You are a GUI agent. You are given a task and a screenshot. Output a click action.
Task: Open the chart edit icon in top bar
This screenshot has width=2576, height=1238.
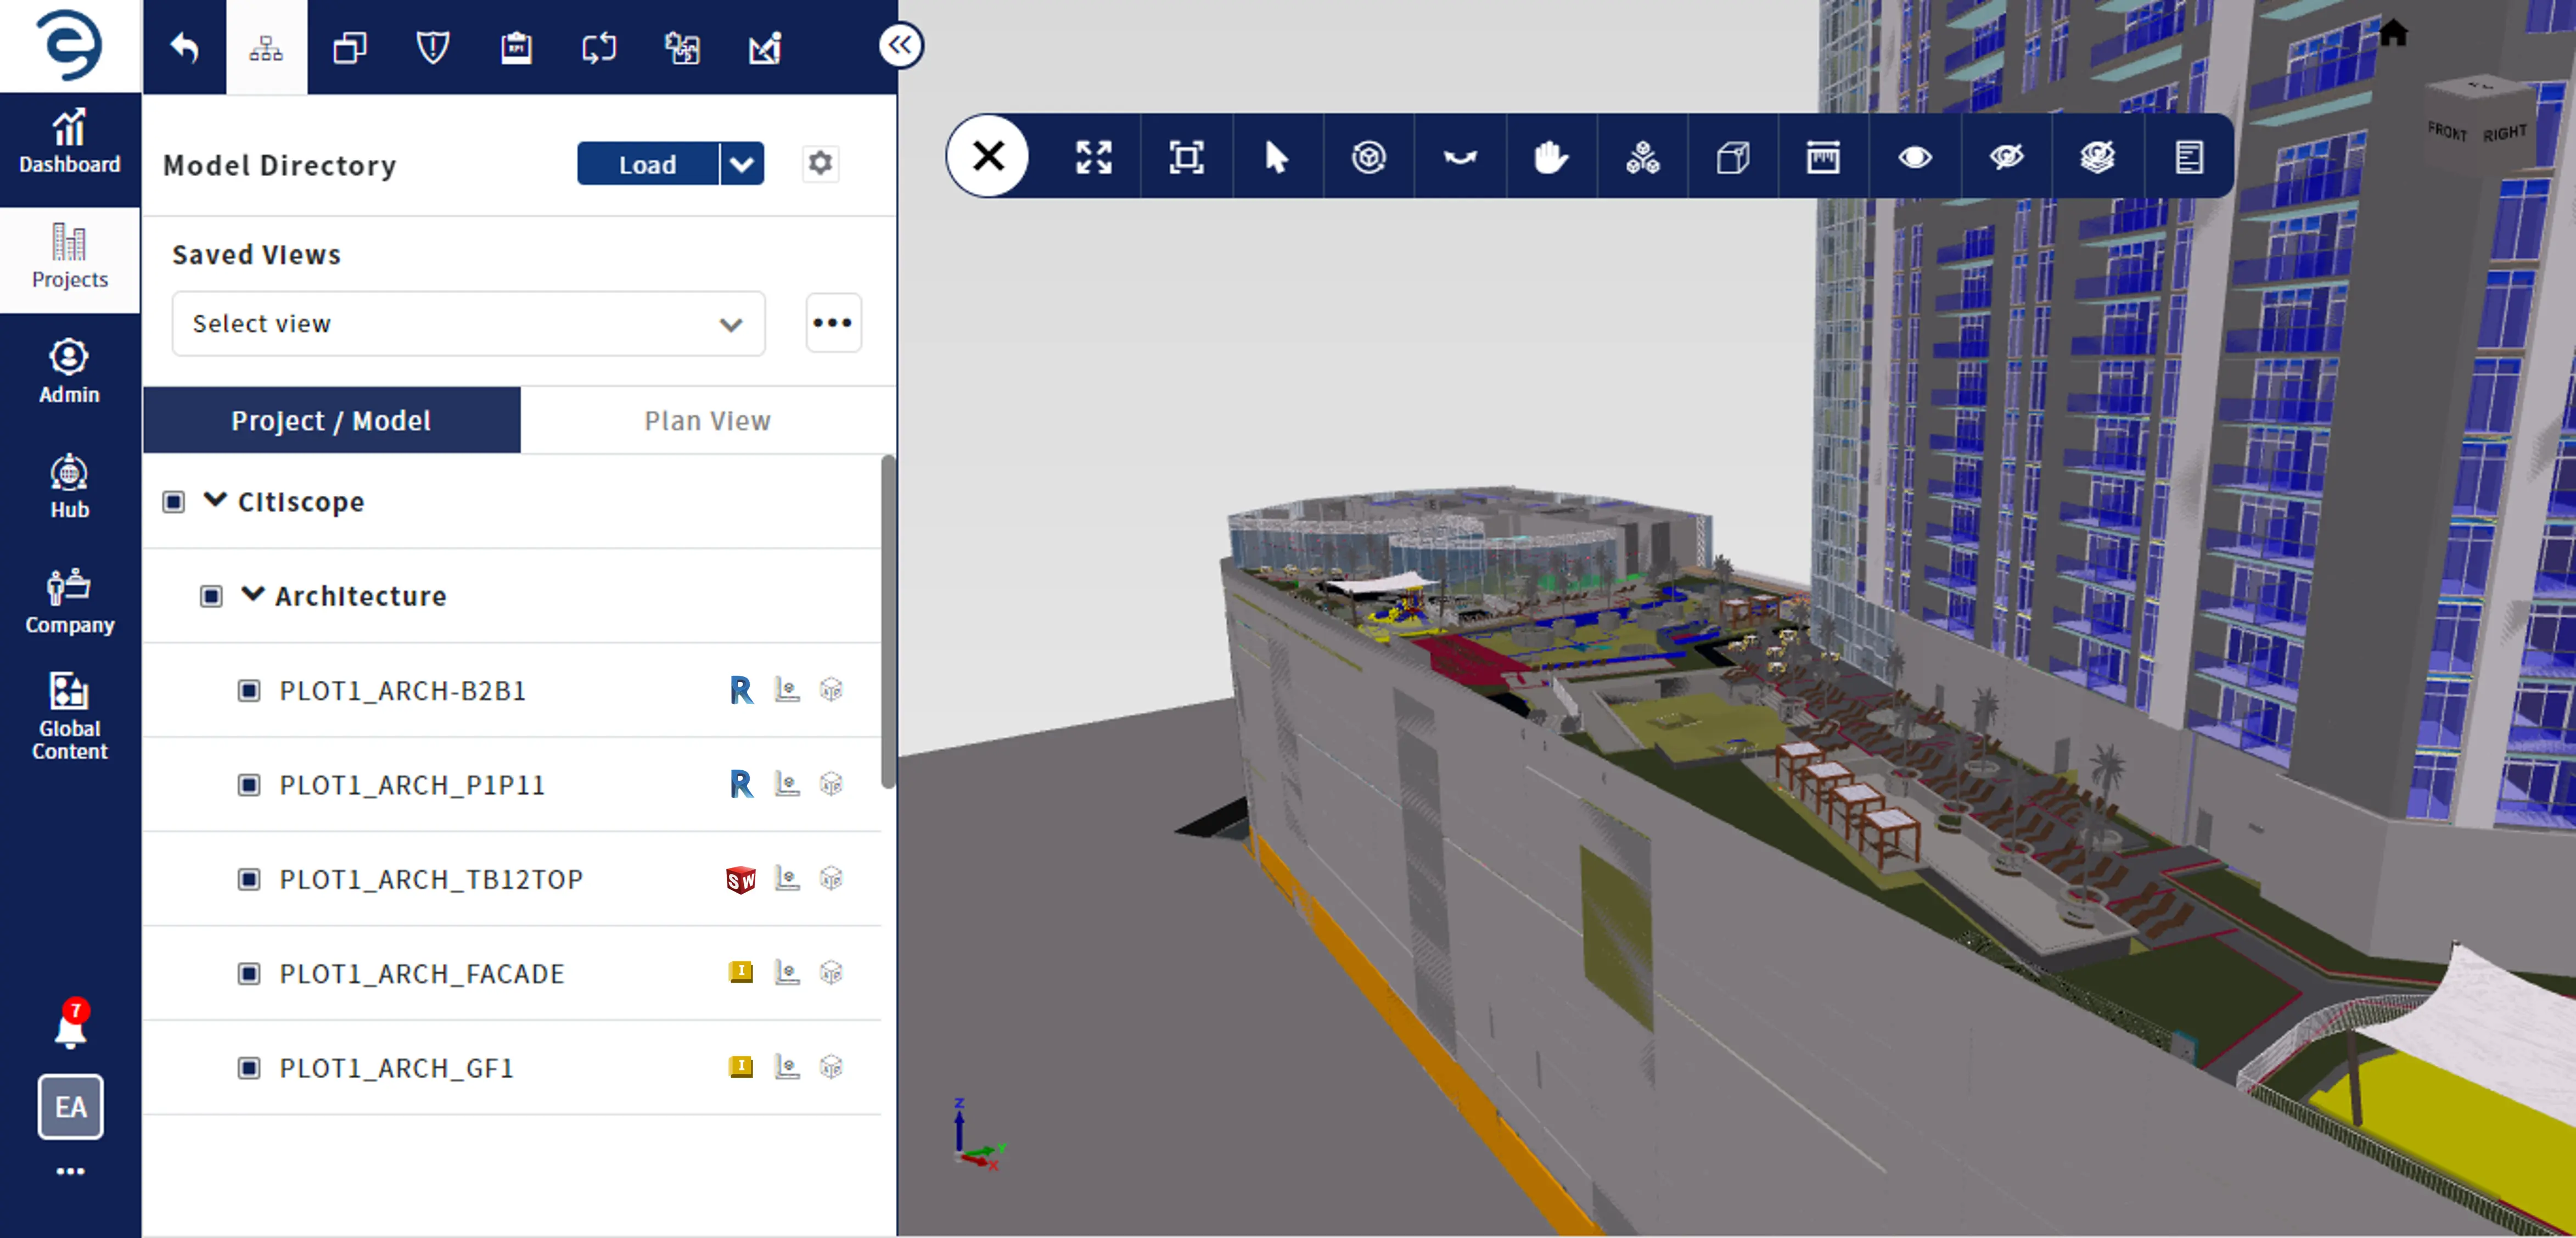point(765,47)
